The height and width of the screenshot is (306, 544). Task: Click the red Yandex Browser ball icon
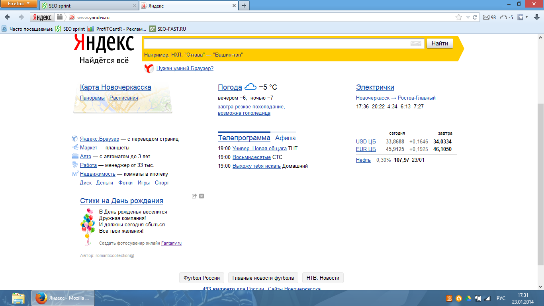149,69
